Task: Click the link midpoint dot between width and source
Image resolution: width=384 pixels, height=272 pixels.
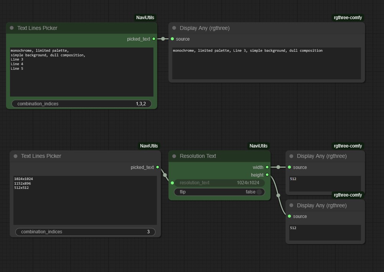Action: tap(278, 167)
